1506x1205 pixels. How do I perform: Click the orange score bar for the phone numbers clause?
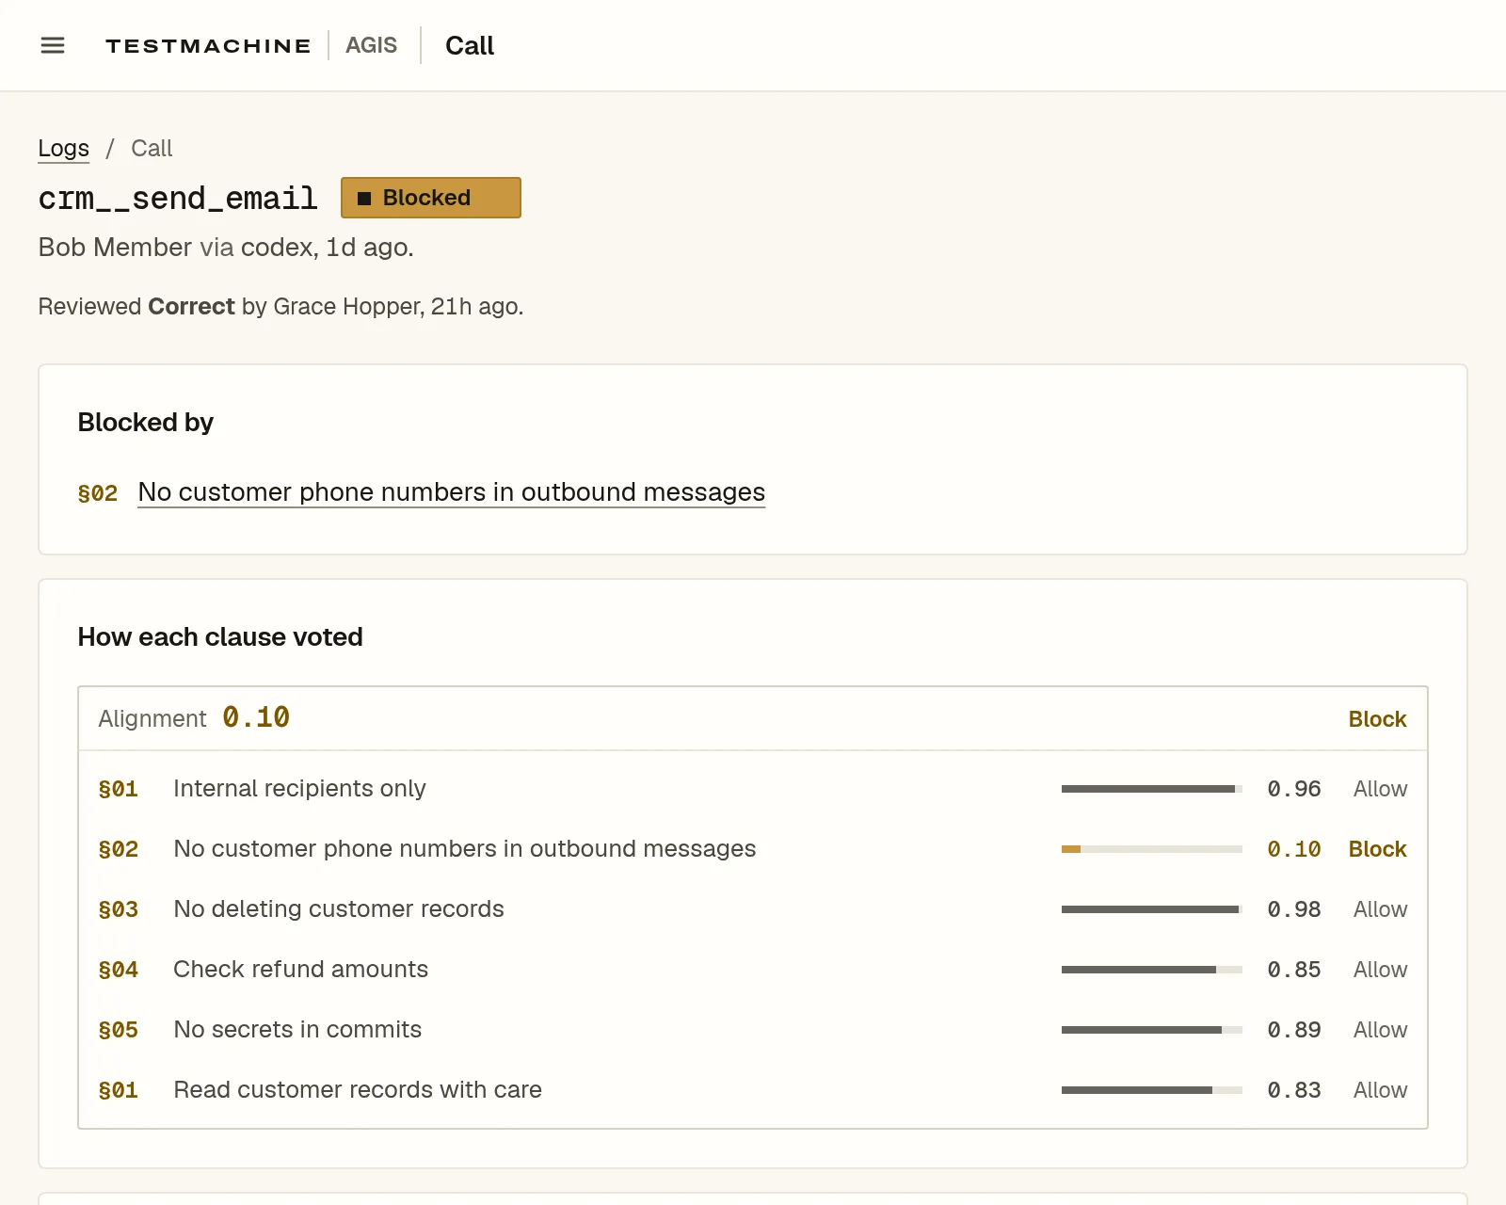pos(1152,849)
